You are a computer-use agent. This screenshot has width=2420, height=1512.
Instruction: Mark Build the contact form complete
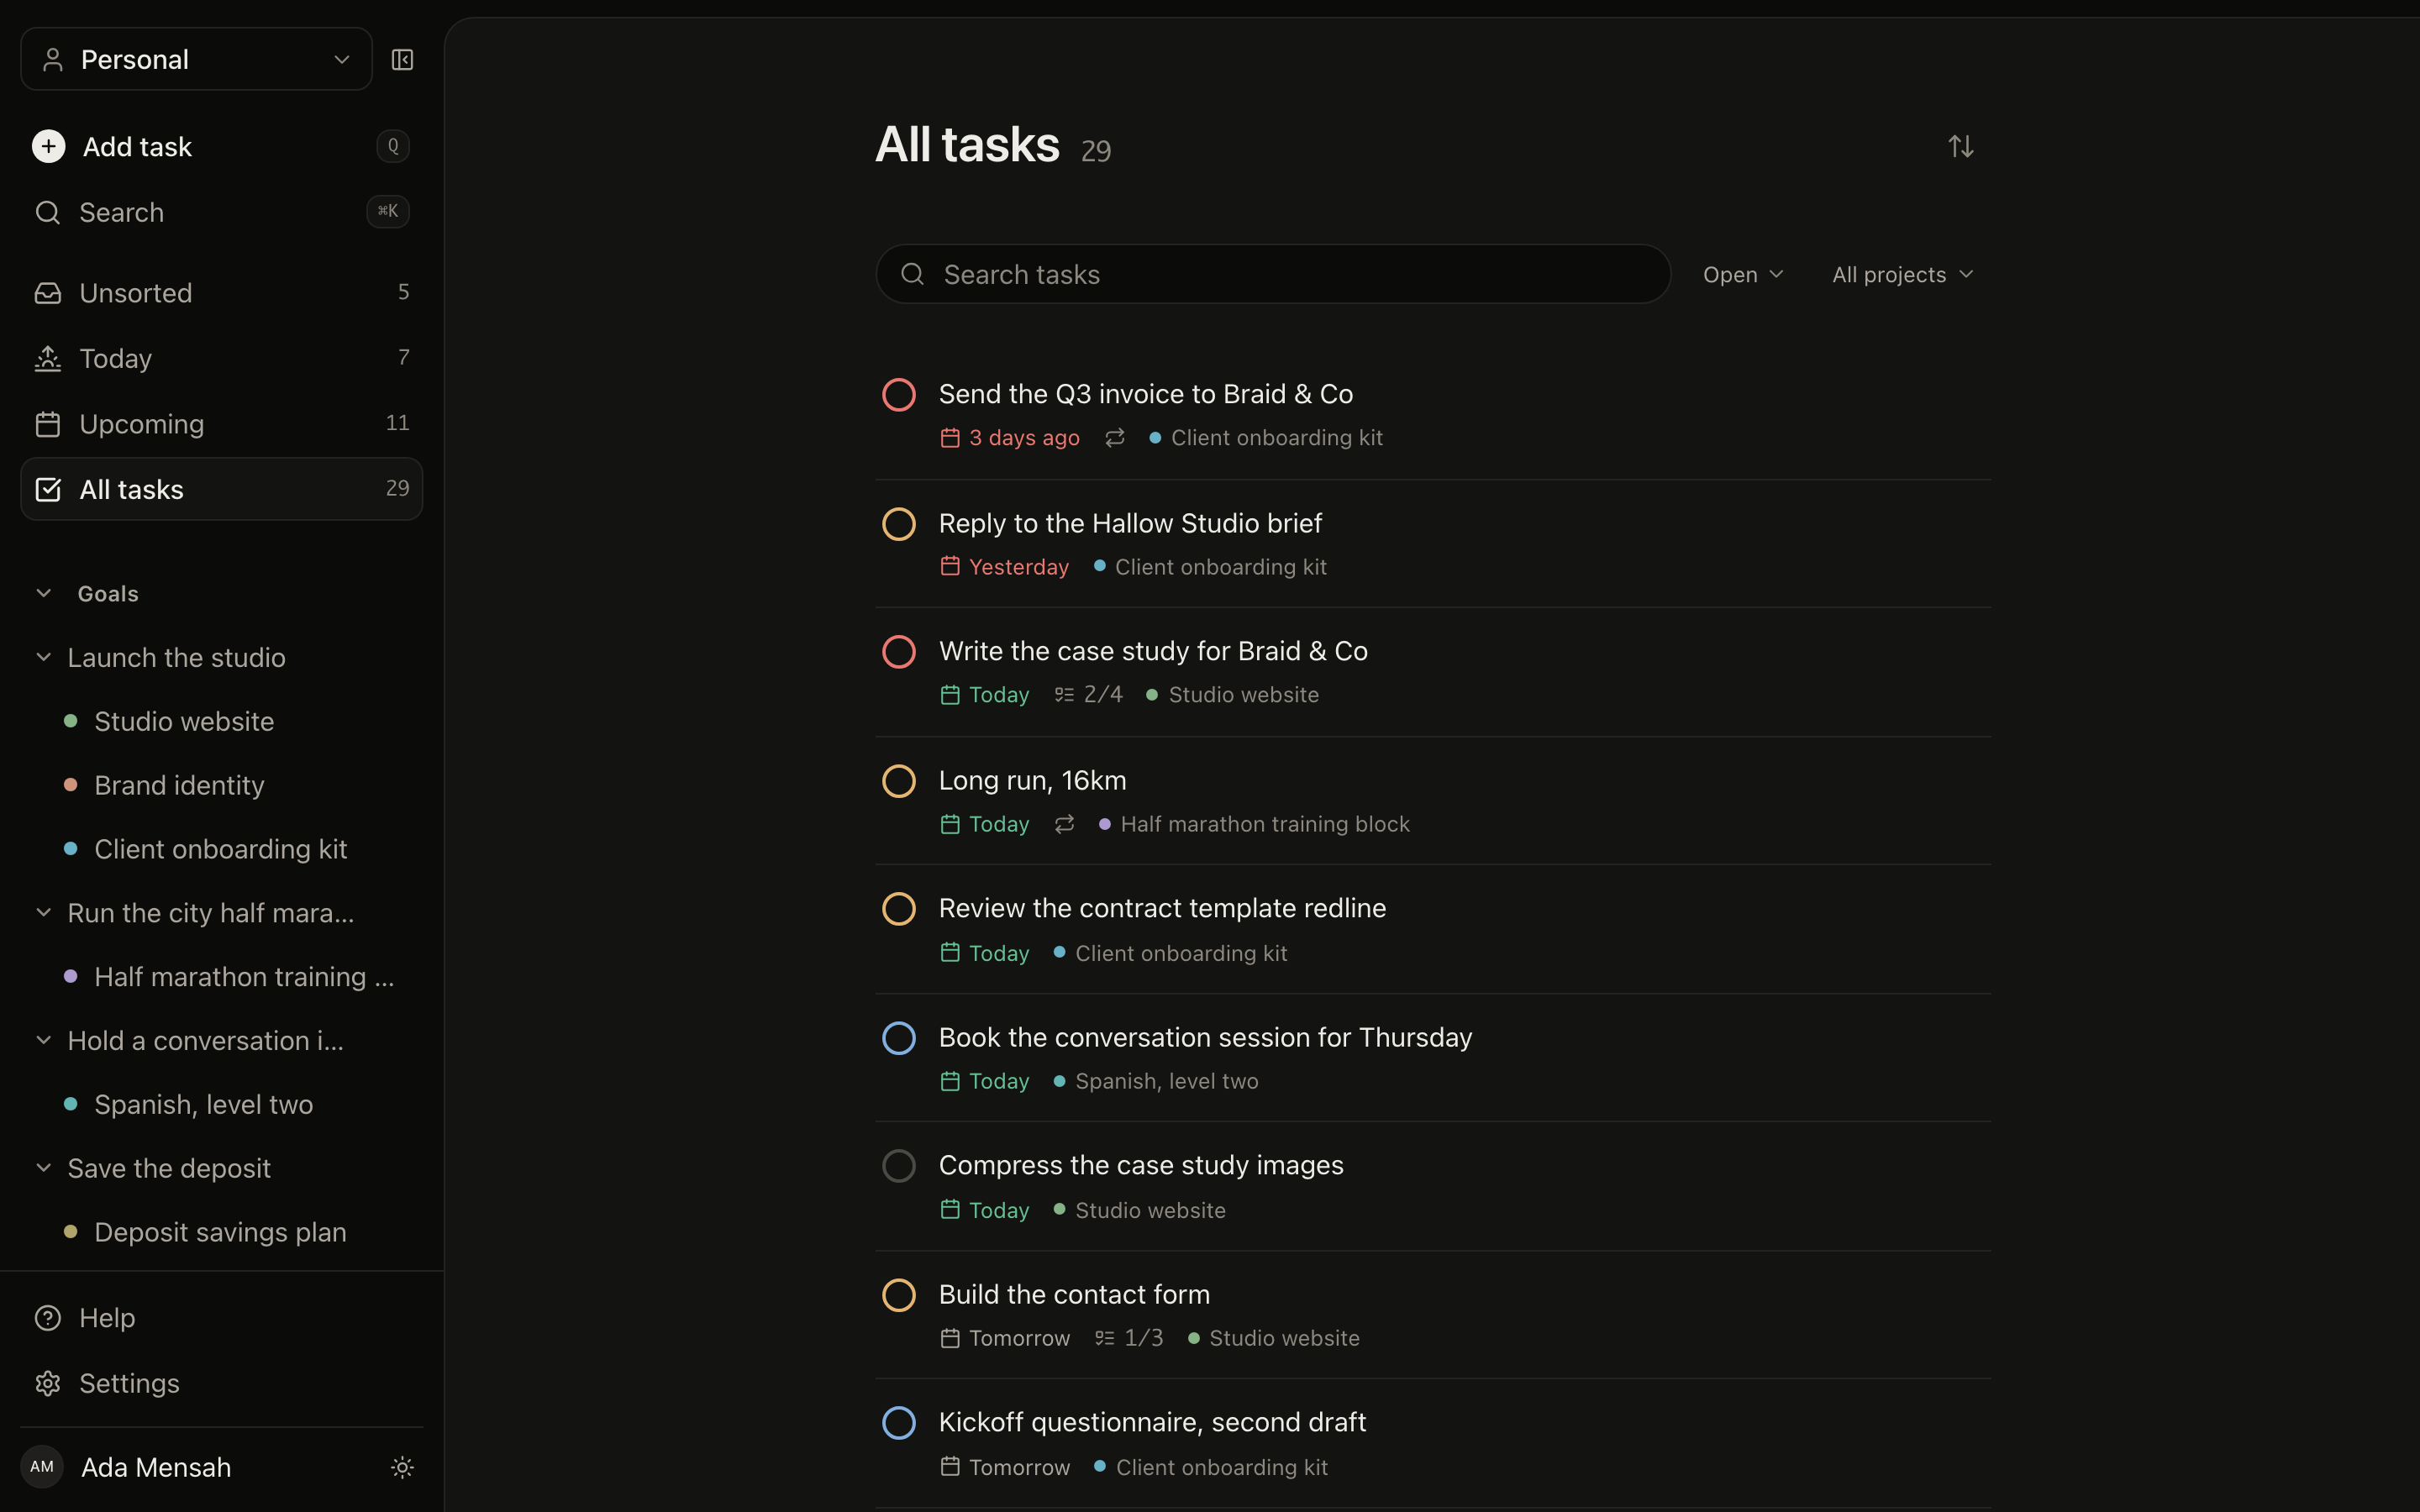(899, 1295)
